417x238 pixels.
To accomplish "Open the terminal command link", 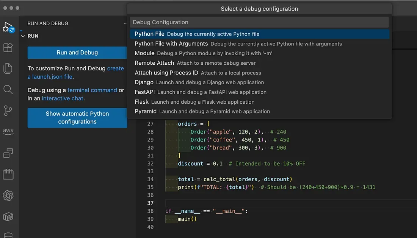I will pyautogui.click(x=92, y=90).
